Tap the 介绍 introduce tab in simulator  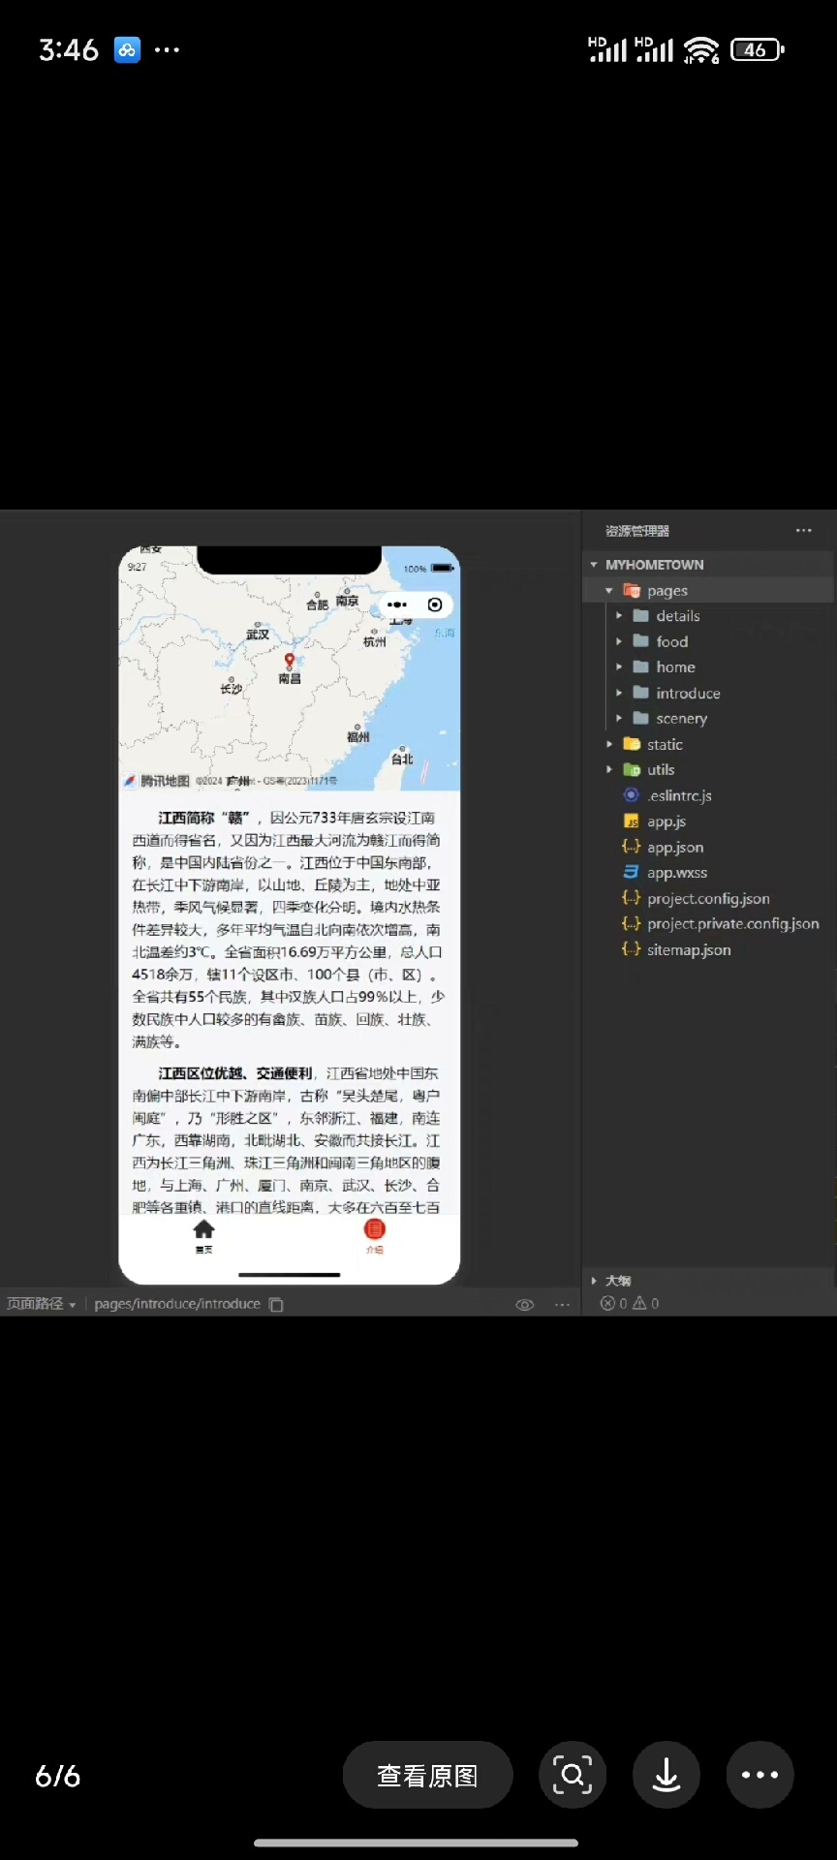pyautogui.click(x=374, y=1236)
